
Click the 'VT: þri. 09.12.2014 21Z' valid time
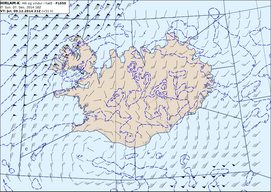pyautogui.click(x=20, y=11)
